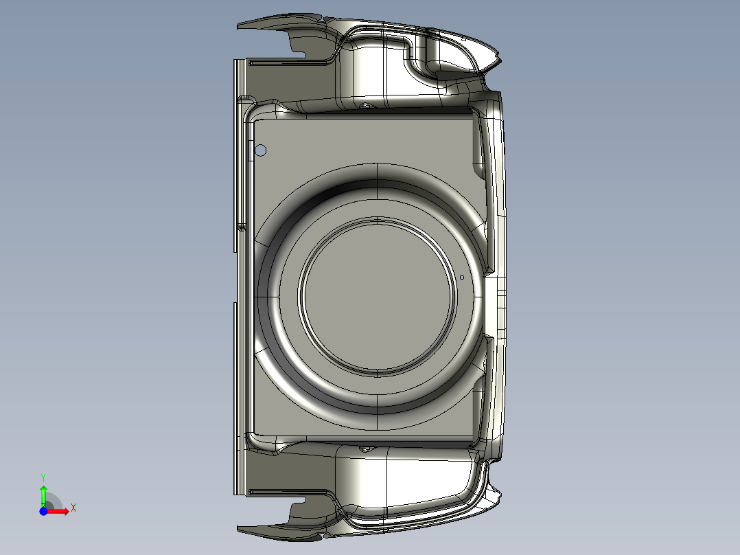Click empty viewport background to deselect

[x=618, y=275]
